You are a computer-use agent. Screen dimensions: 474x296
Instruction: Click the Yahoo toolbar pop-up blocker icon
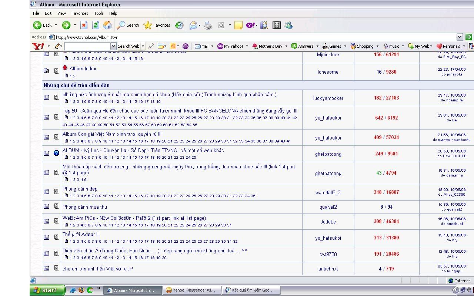click(161, 46)
